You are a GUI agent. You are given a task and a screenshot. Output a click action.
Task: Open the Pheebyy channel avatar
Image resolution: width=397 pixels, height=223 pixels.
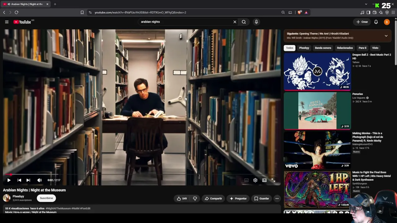coord(7,198)
